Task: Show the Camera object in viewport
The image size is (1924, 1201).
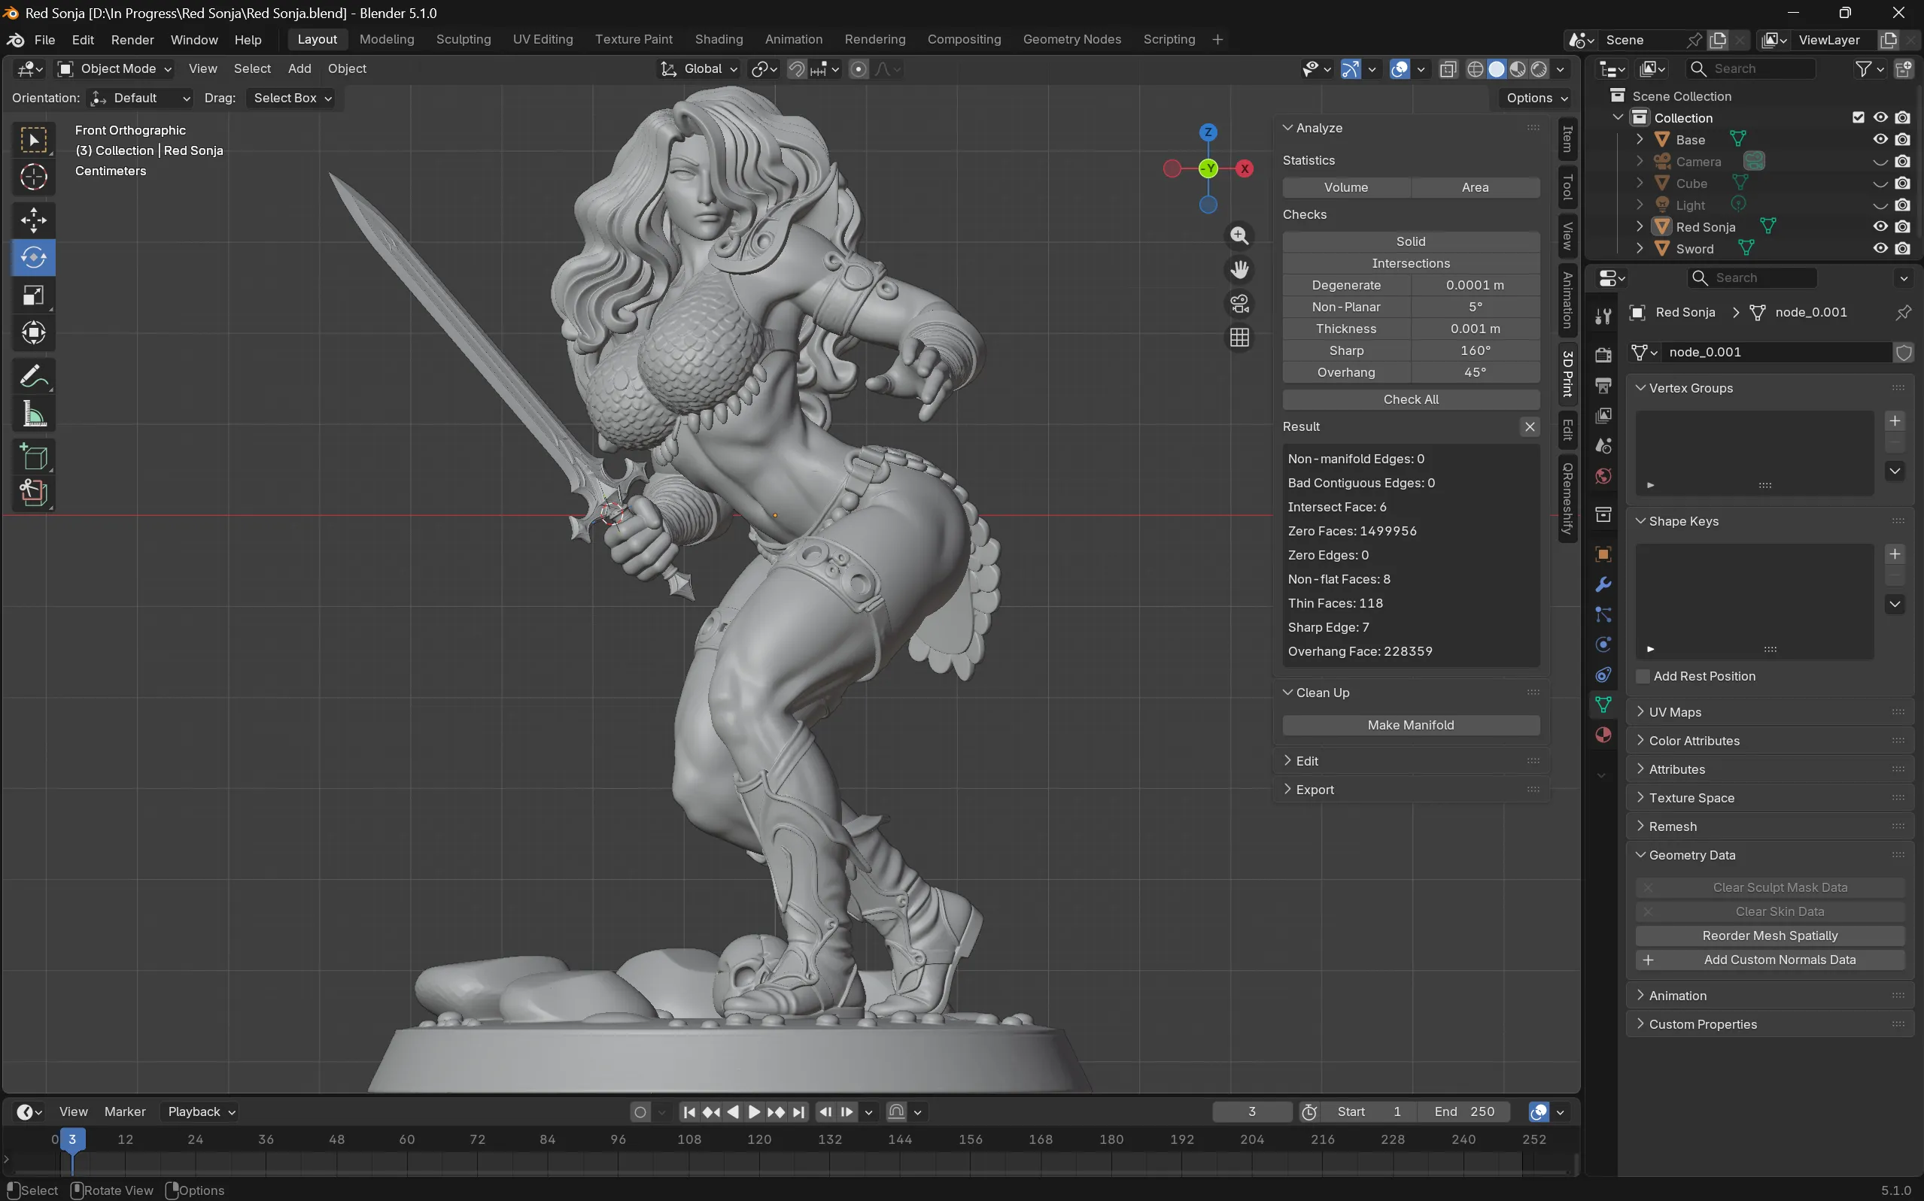Action: tap(1880, 161)
